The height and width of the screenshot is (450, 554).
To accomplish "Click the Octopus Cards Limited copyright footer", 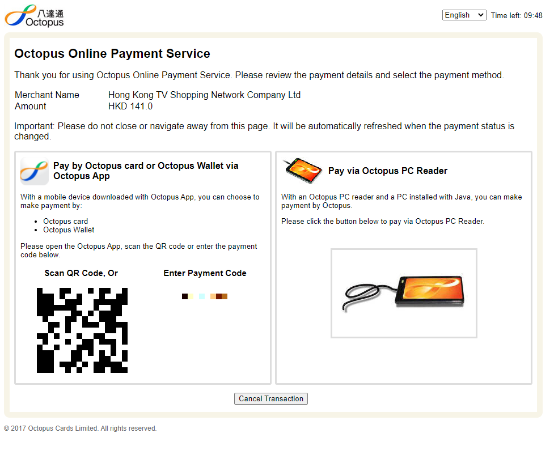I will click(80, 428).
